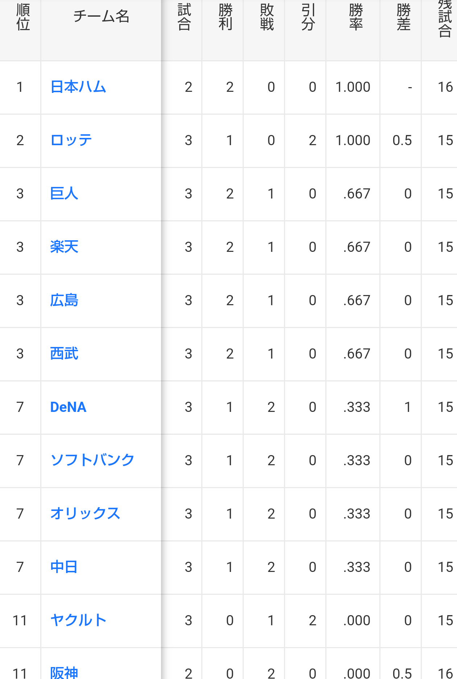Screen dimensions: 457x679
Task: Select the オリックス team link
Action: (85, 514)
